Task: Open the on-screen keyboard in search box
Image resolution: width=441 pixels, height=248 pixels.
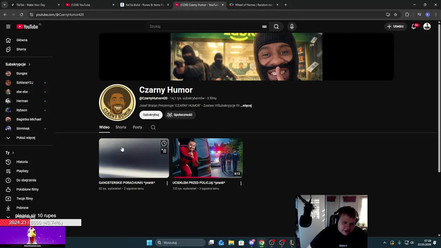Action: click(x=264, y=27)
